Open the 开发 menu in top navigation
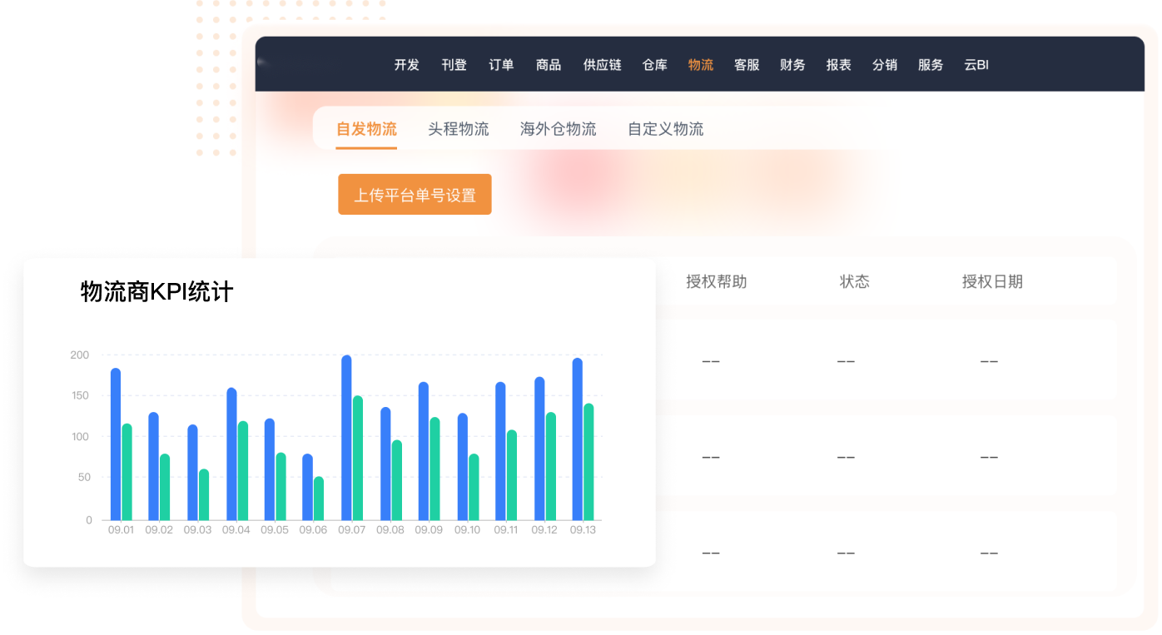The image size is (1162, 635). (x=406, y=65)
